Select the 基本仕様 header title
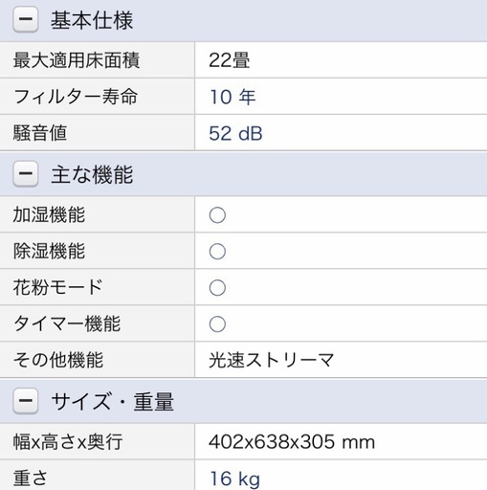The image size is (487, 490). 92,20
